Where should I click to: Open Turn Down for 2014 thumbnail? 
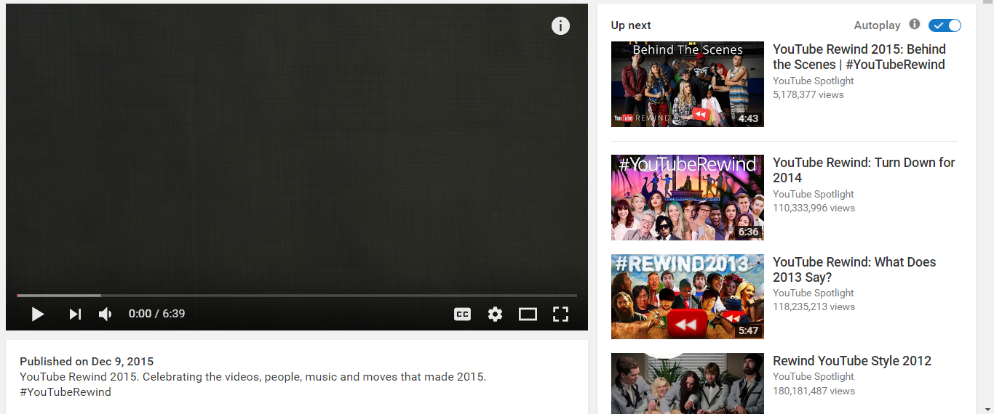[688, 198]
